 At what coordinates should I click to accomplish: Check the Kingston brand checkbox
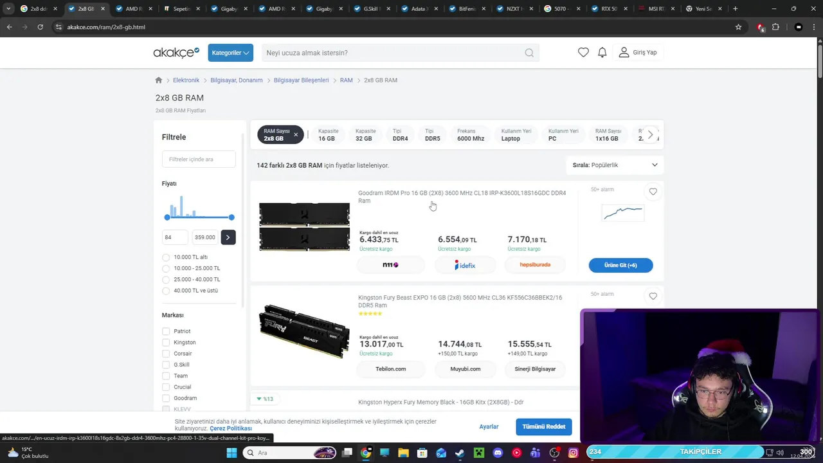[166, 343]
